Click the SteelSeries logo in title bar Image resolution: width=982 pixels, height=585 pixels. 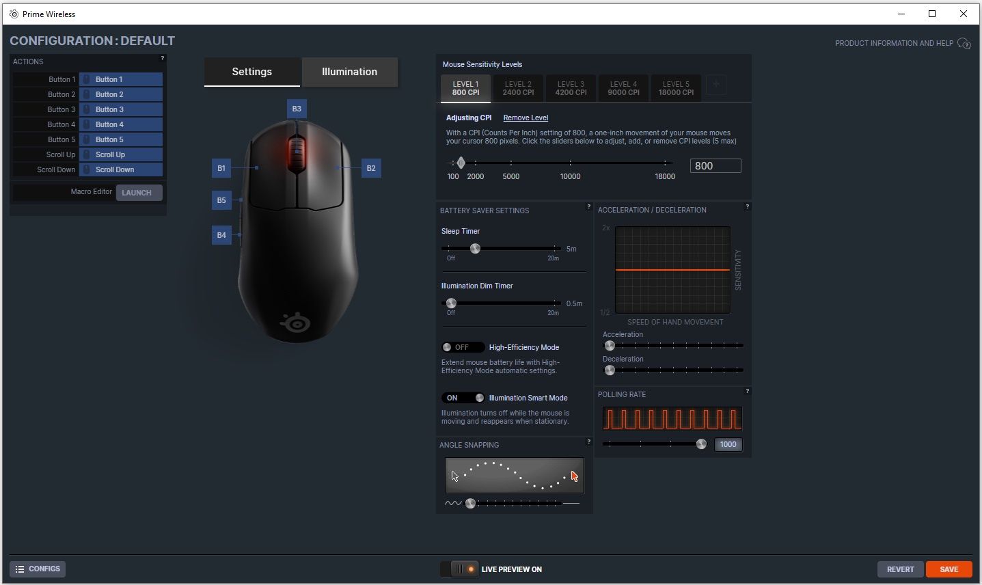coord(14,14)
